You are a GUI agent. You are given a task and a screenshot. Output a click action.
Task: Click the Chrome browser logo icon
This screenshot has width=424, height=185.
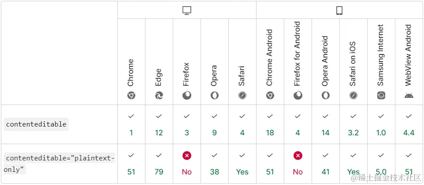pyautogui.click(x=131, y=95)
